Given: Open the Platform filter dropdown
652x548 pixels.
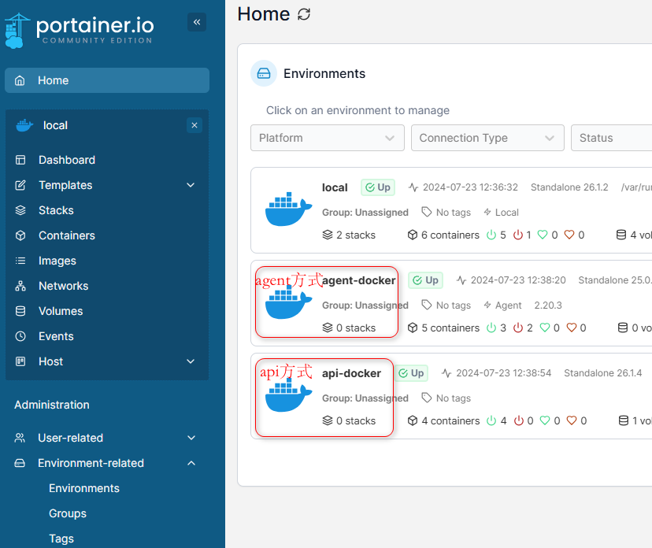Looking at the screenshot, I should [x=327, y=138].
